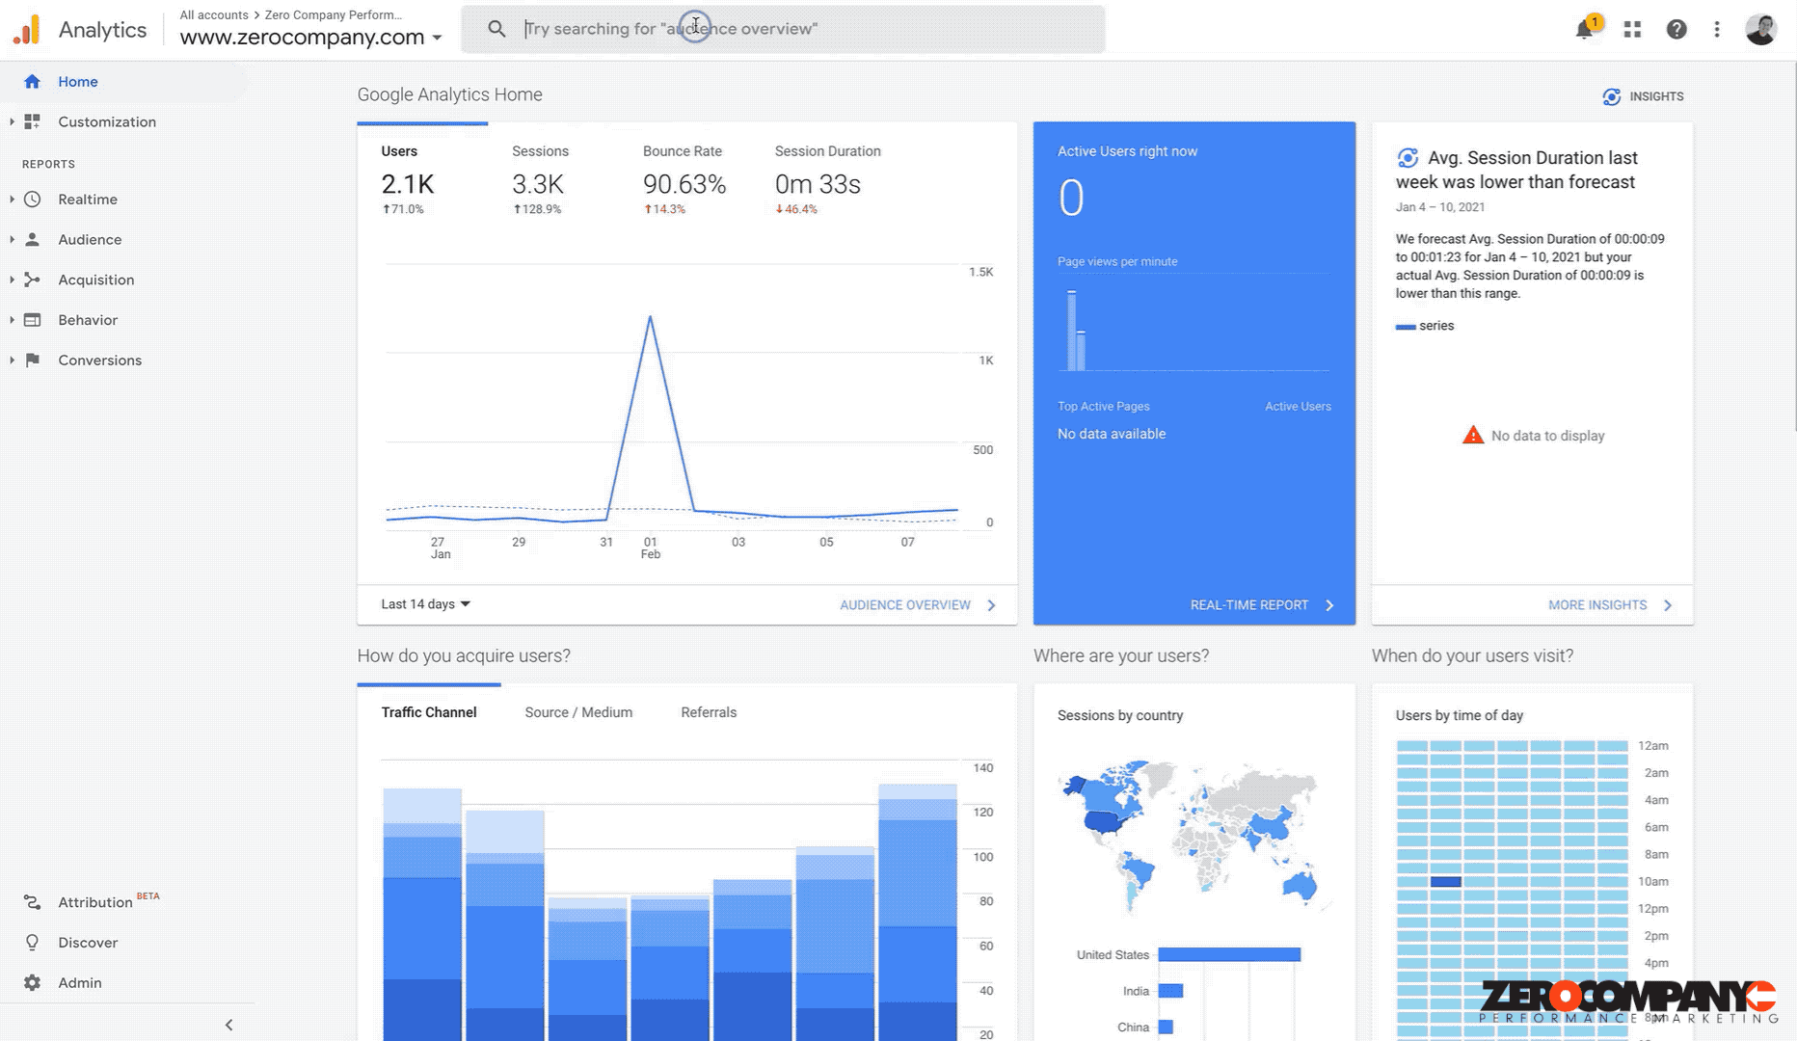
Task: Click the Attribution path icon
Action: pyautogui.click(x=32, y=902)
